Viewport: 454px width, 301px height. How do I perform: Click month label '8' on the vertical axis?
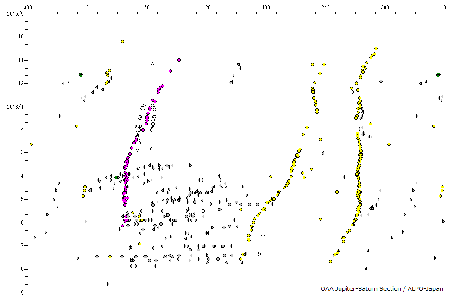coord(22,269)
